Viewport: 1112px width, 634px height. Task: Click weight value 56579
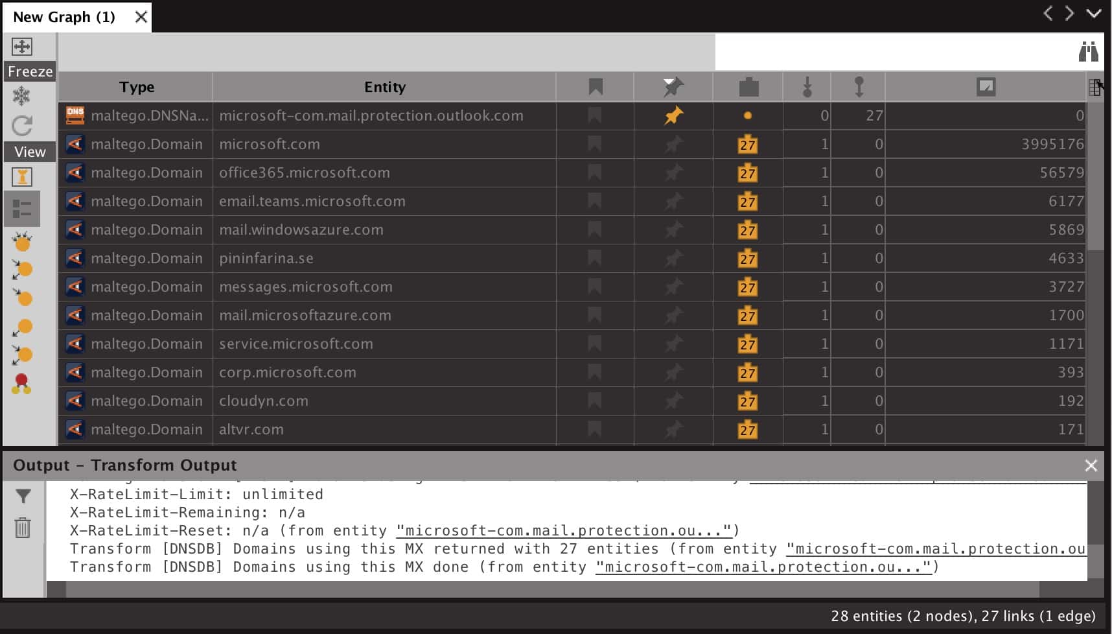(x=1061, y=172)
